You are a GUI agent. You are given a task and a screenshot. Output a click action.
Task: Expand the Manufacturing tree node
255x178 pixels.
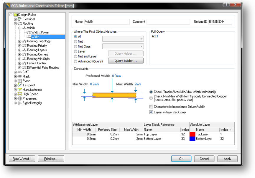click(x=15, y=90)
